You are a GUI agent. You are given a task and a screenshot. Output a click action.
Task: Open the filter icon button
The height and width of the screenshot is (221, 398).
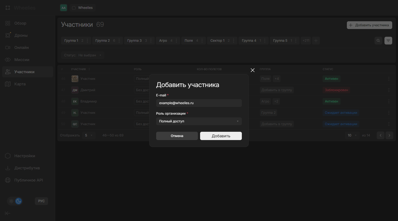(x=388, y=41)
